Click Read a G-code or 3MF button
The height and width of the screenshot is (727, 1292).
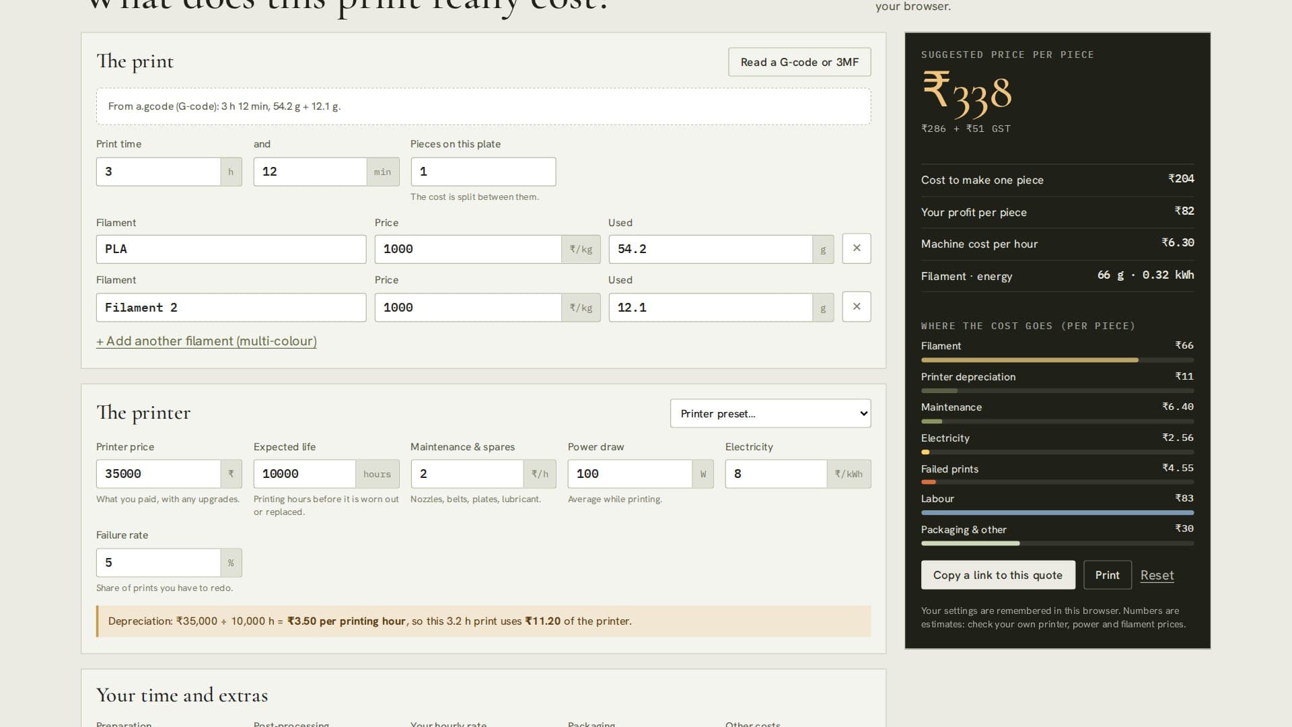(x=799, y=62)
